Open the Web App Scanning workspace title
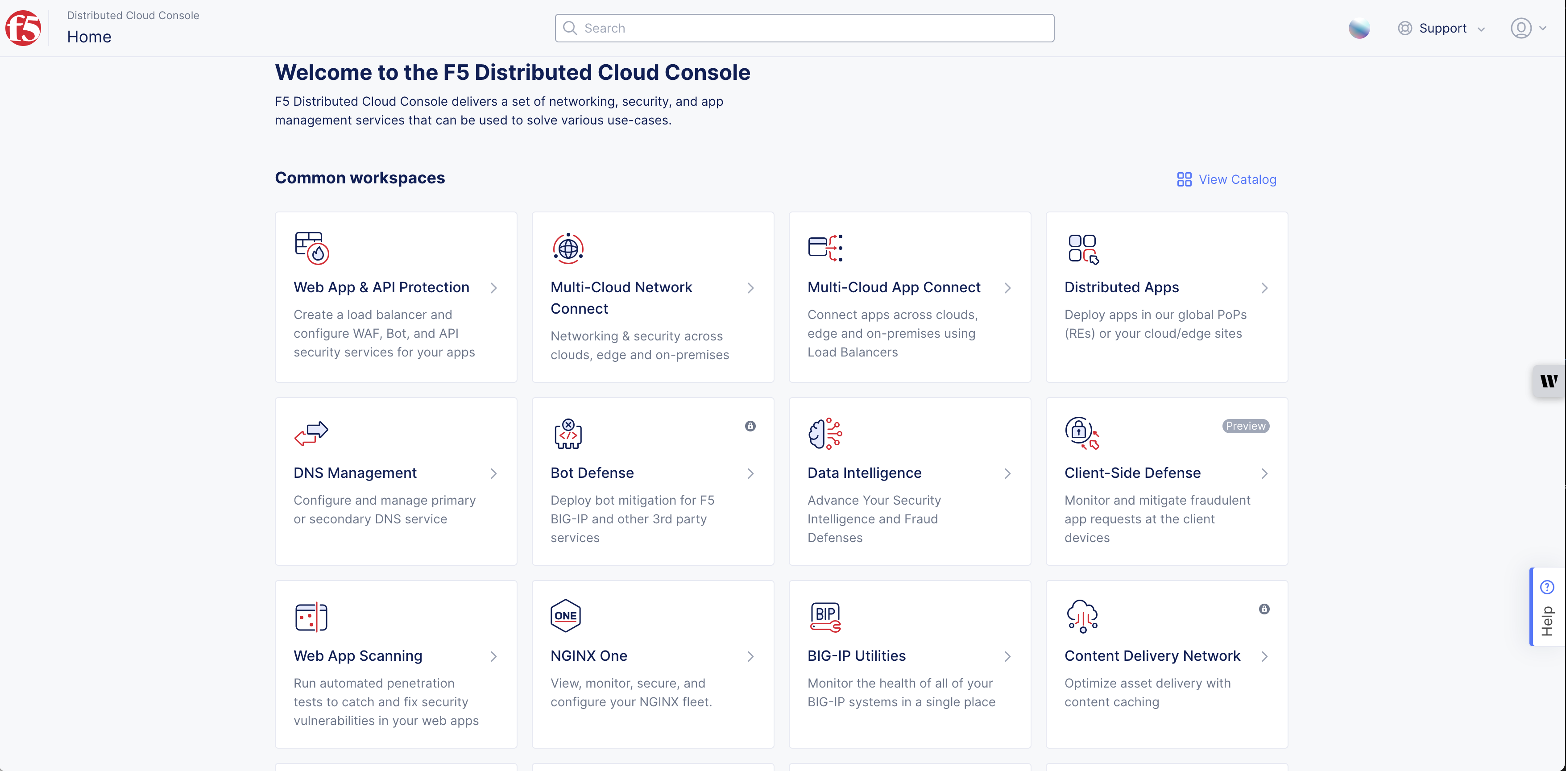Viewport: 1566px width, 771px height. tap(357, 655)
